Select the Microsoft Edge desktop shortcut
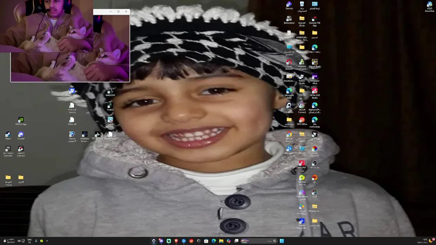 (289, 93)
